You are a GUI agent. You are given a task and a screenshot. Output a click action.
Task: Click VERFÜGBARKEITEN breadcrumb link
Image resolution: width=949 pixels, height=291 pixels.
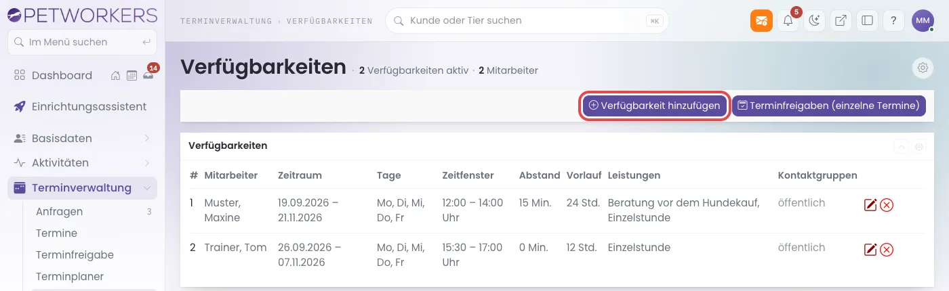(x=329, y=21)
